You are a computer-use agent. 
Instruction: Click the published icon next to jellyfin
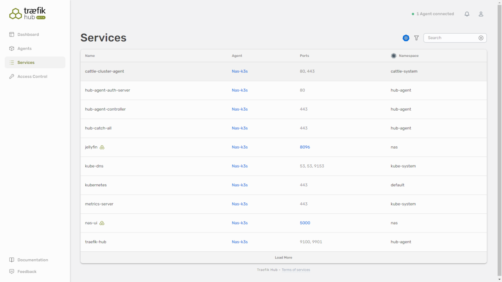pos(102,147)
